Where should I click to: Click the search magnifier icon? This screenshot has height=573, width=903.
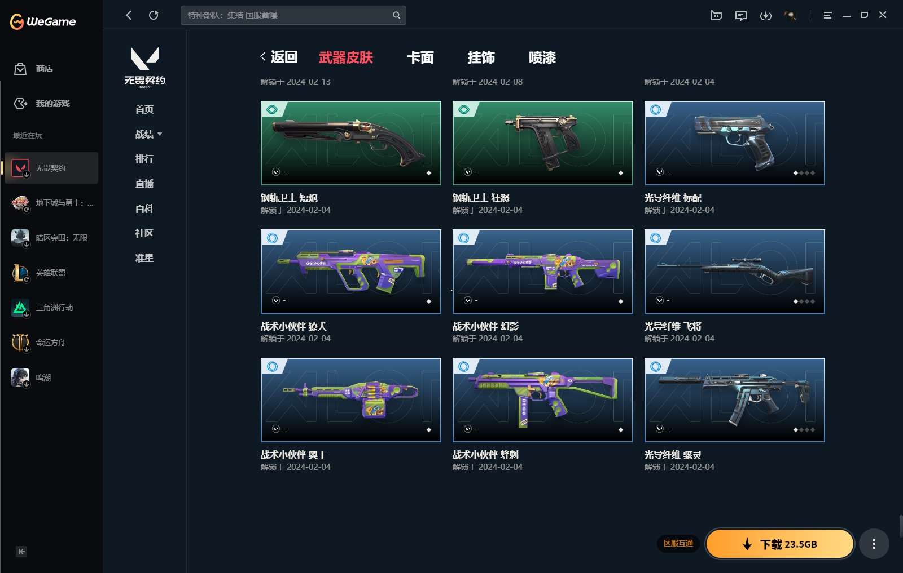click(396, 15)
